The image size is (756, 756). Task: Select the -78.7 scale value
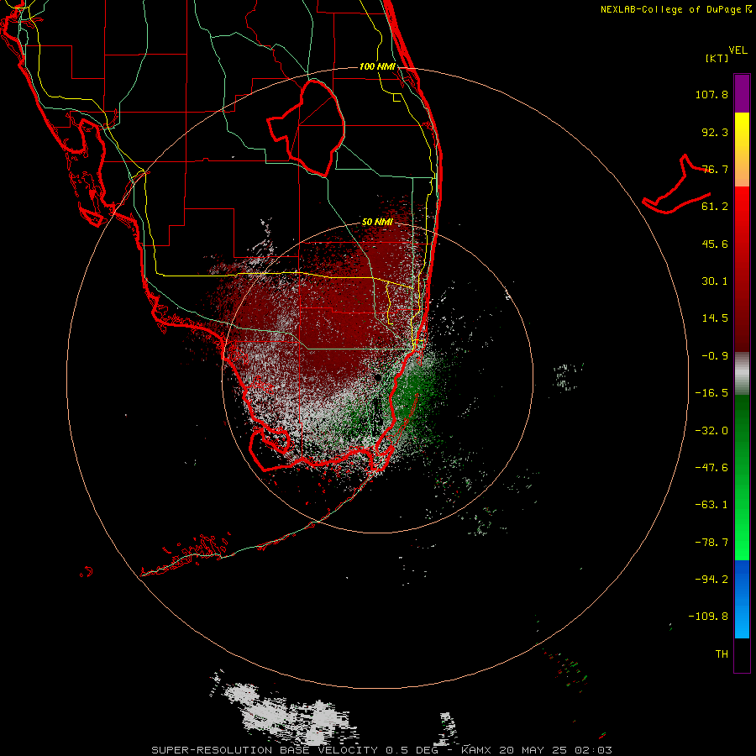(x=711, y=543)
